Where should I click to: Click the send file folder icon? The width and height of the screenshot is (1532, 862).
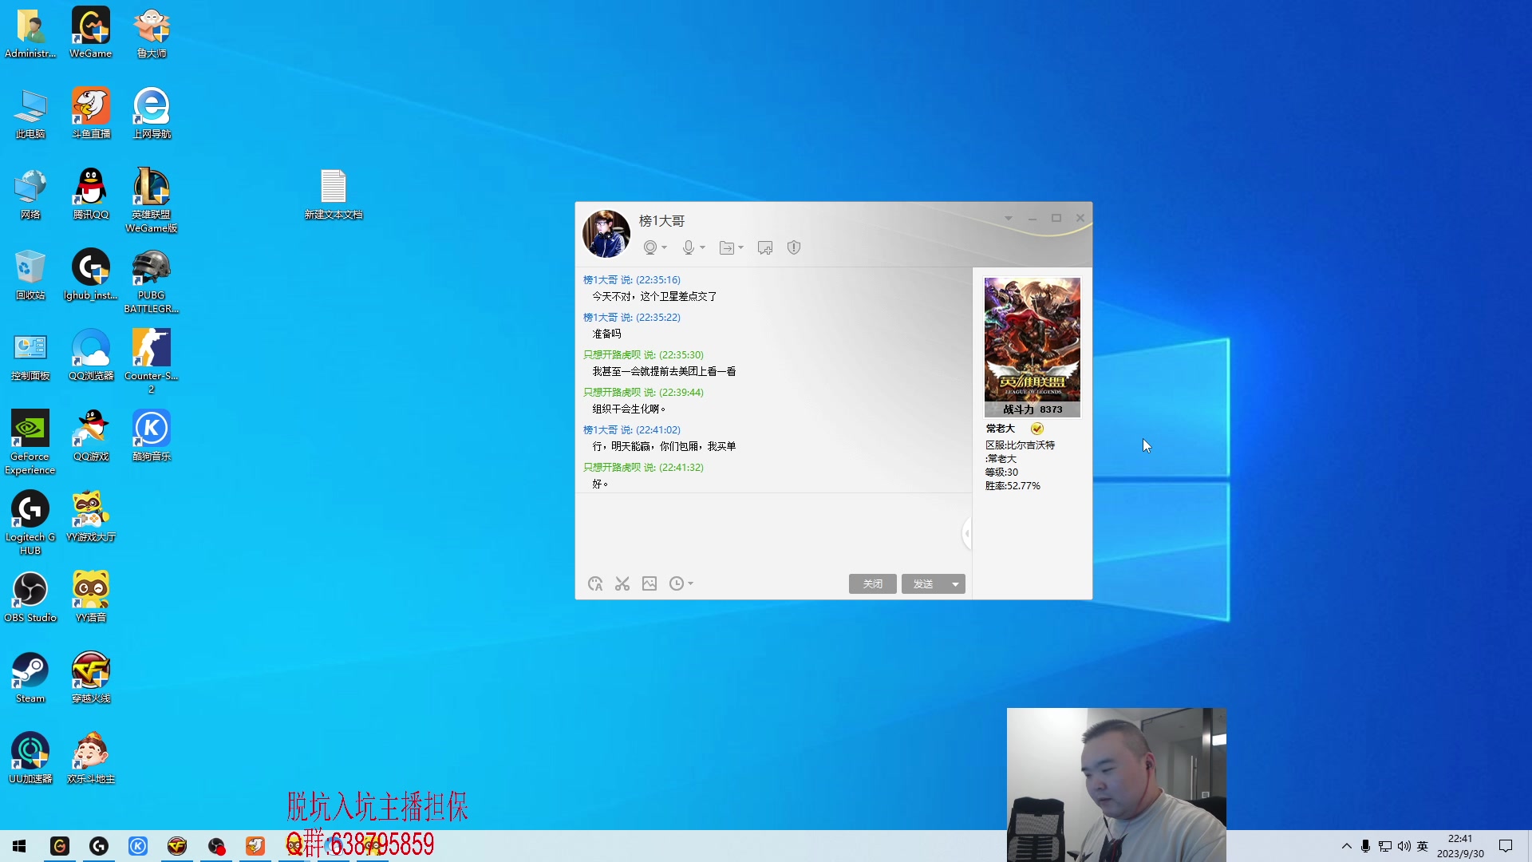coord(726,247)
